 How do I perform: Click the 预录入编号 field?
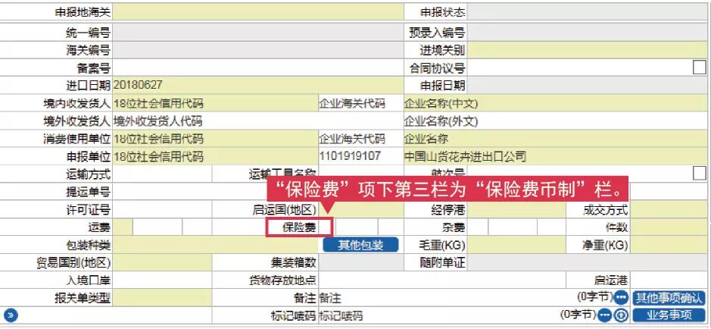(587, 33)
